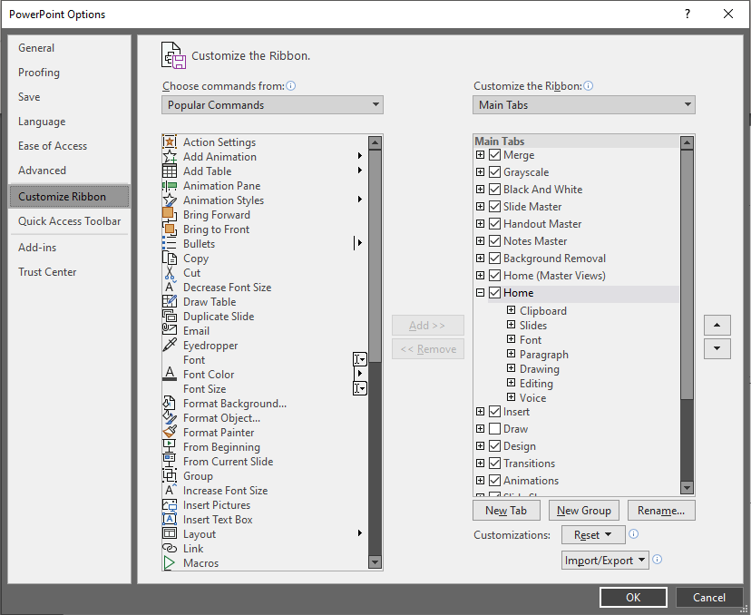
Task: Uncheck the Design tab checkbox
Action: (494, 446)
